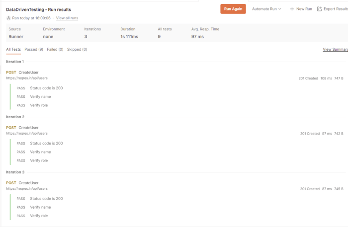Click the 742 B response size
This screenshot has width=348, height=229.
pyautogui.click(x=339, y=134)
